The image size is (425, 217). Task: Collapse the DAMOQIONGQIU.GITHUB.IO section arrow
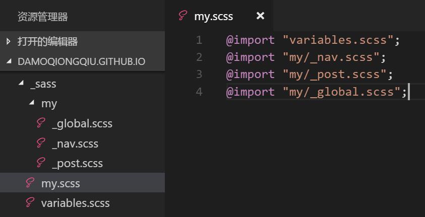(9, 61)
